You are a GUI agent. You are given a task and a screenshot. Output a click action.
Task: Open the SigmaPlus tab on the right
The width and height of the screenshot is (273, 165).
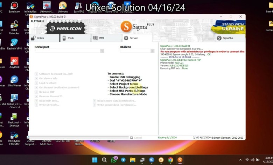point(230,38)
